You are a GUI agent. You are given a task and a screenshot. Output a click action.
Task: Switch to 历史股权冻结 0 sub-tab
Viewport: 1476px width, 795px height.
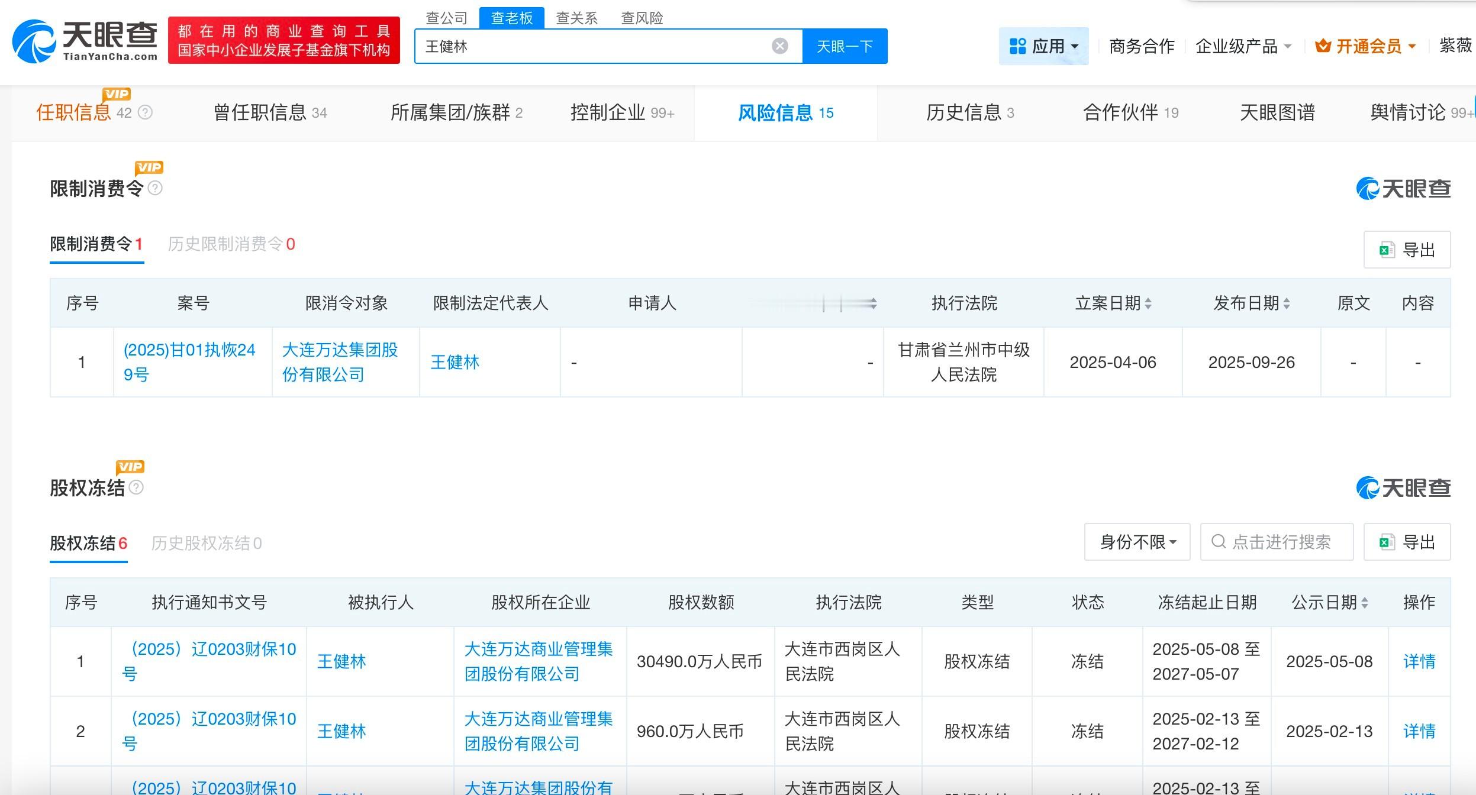pyautogui.click(x=207, y=543)
